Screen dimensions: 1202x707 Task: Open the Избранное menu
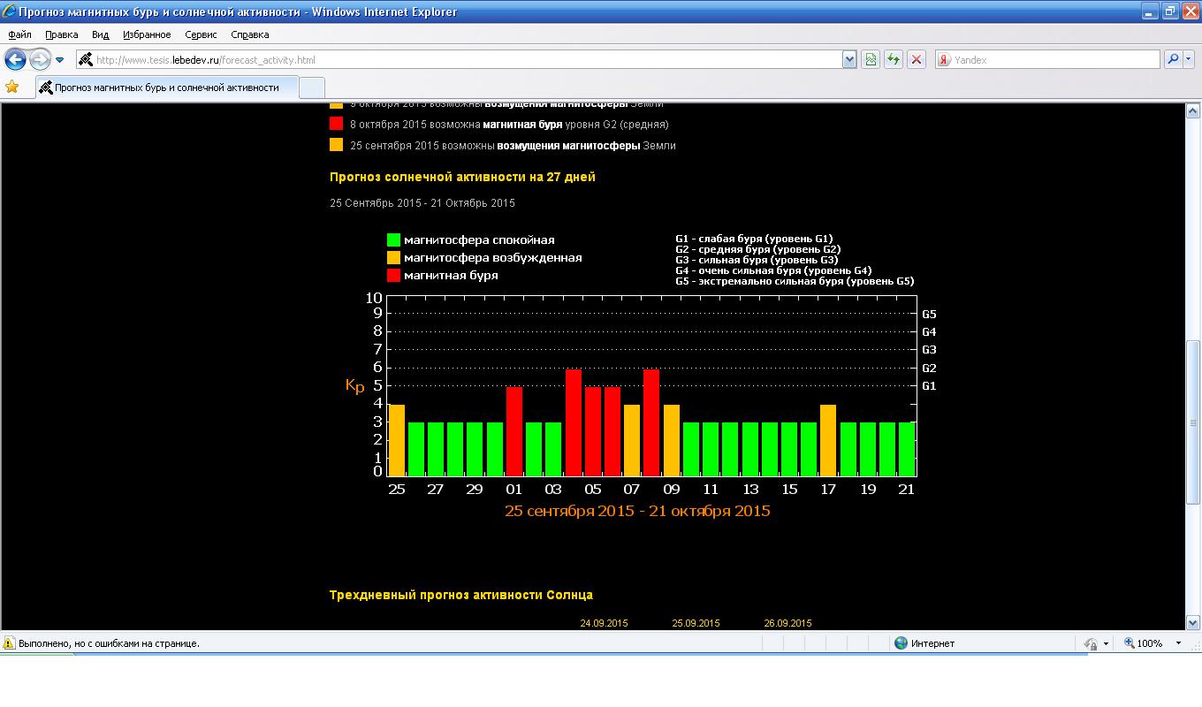tap(147, 34)
